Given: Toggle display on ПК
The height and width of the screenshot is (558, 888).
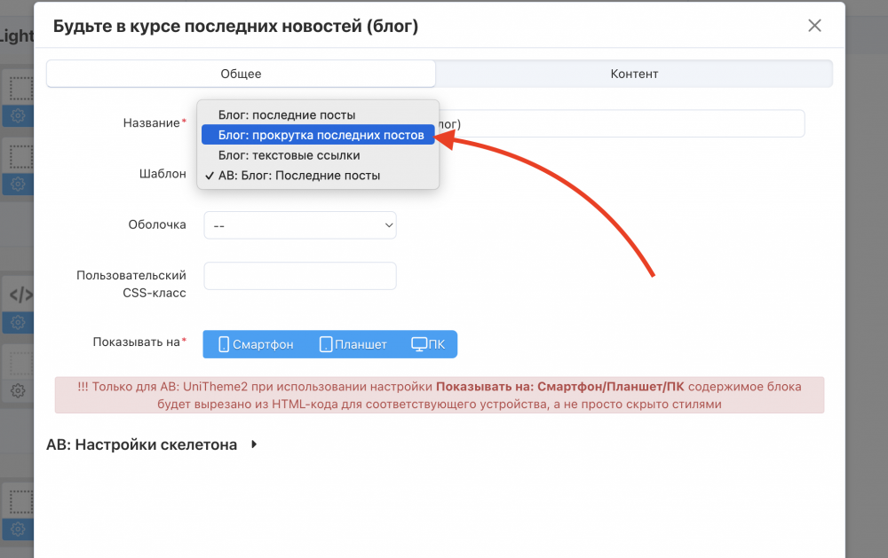Looking at the screenshot, I should (428, 344).
